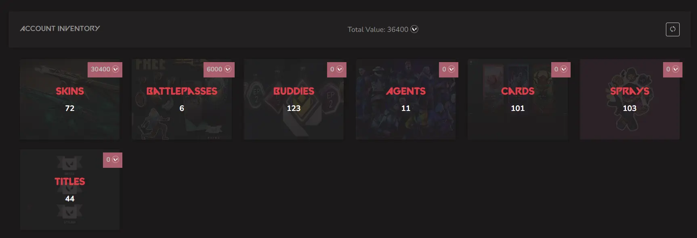Click the VP icon on Battlepasses badge
Viewport: 697px width, 238px height.
228,69
